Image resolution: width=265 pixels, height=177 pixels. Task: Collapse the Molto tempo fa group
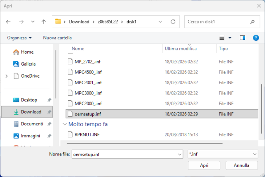point(65,124)
